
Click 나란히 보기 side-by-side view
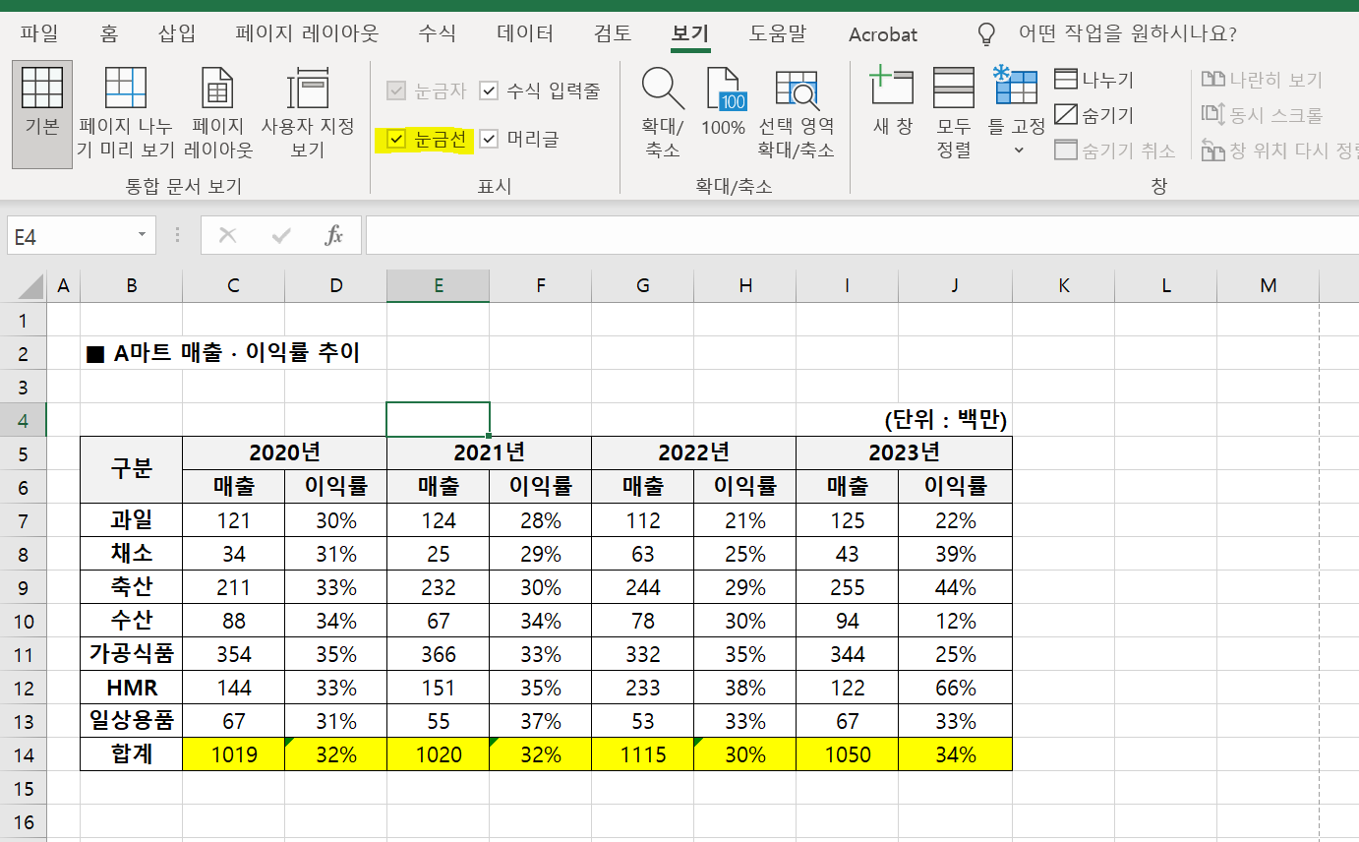click(x=1263, y=80)
